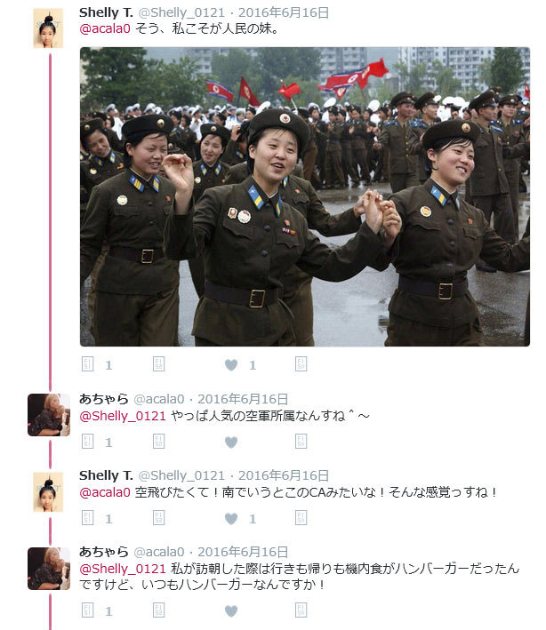The width and height of the screenshot is (546, 630).
Task: Click retweet icon under the photo tweet
Action: coord(159,364)
